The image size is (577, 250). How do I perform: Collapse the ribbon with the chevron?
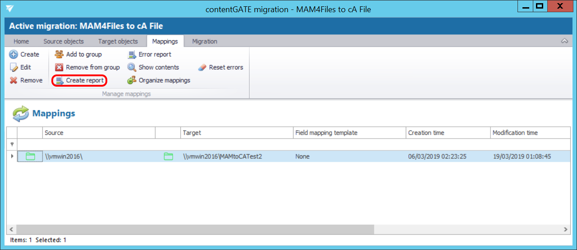click(x=564, y=41)
